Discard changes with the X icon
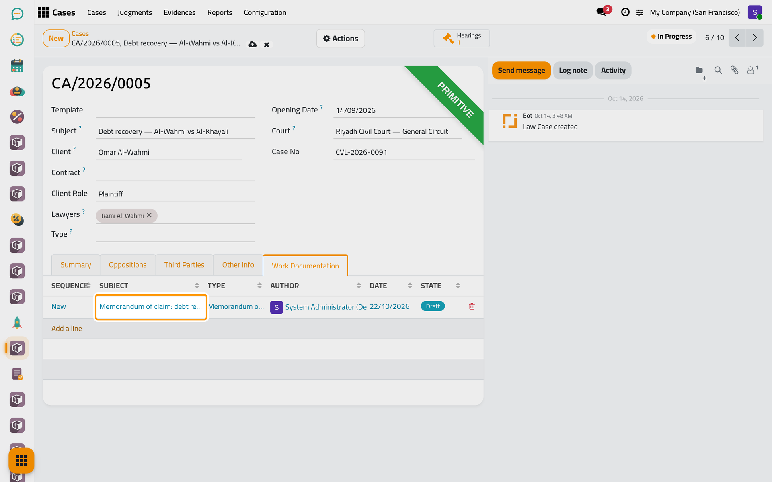The width and height of the screenshot is (772, 482). point(267,45)
